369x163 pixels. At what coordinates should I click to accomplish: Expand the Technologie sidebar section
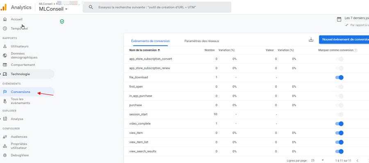point(1,74)
